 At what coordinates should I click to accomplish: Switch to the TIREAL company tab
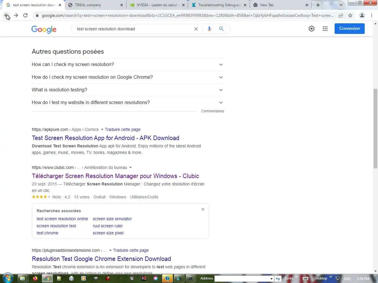[x=95, y=5]
